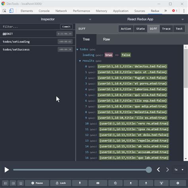Open settings with the gear icon
Viewport: 188px width, 188px height.
pos(178,183)
